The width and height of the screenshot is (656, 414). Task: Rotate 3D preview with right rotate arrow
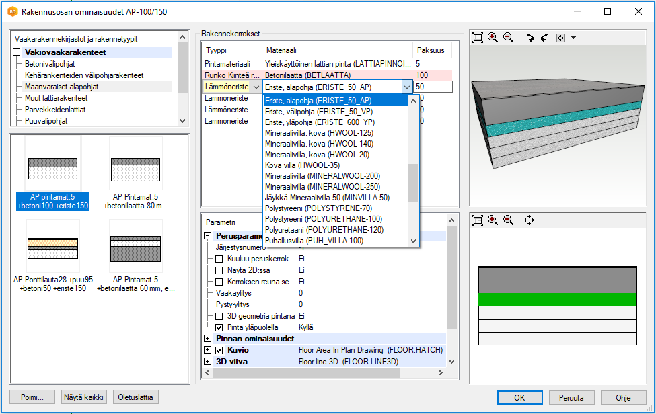544,38
